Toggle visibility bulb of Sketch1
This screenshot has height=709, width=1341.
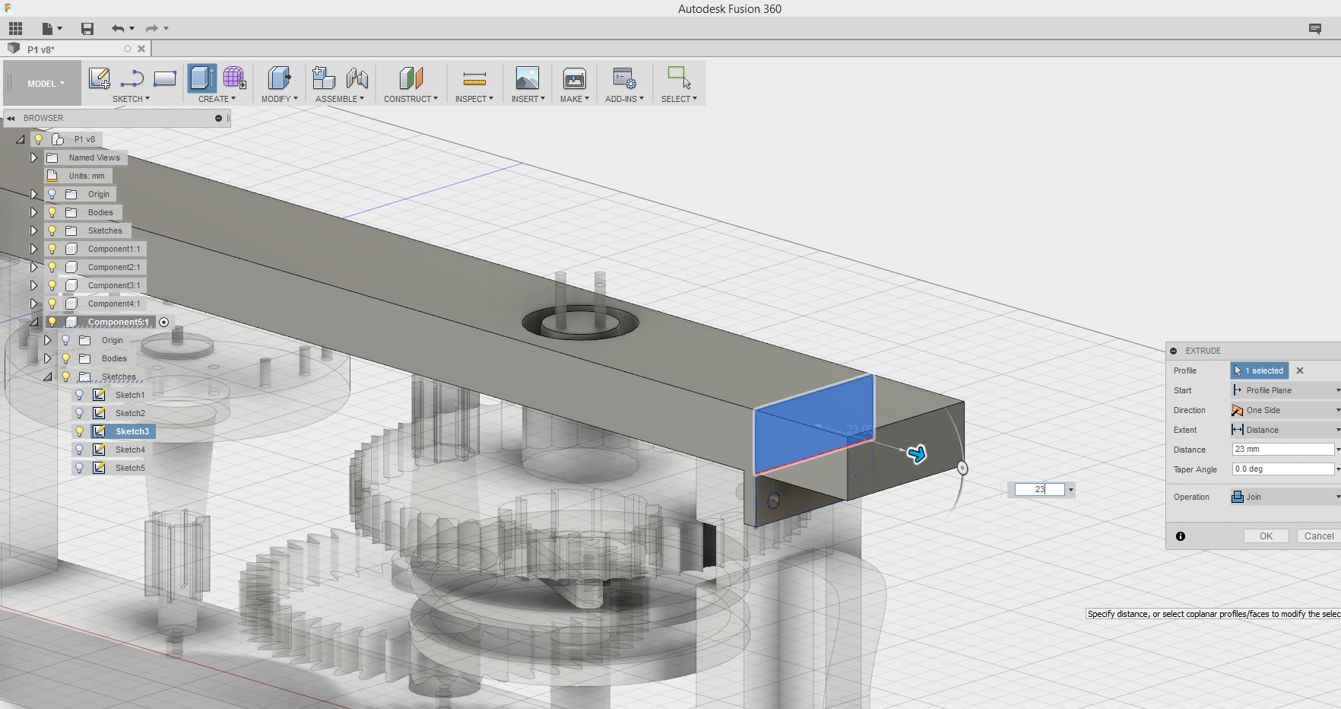click(x=79, y=395)
